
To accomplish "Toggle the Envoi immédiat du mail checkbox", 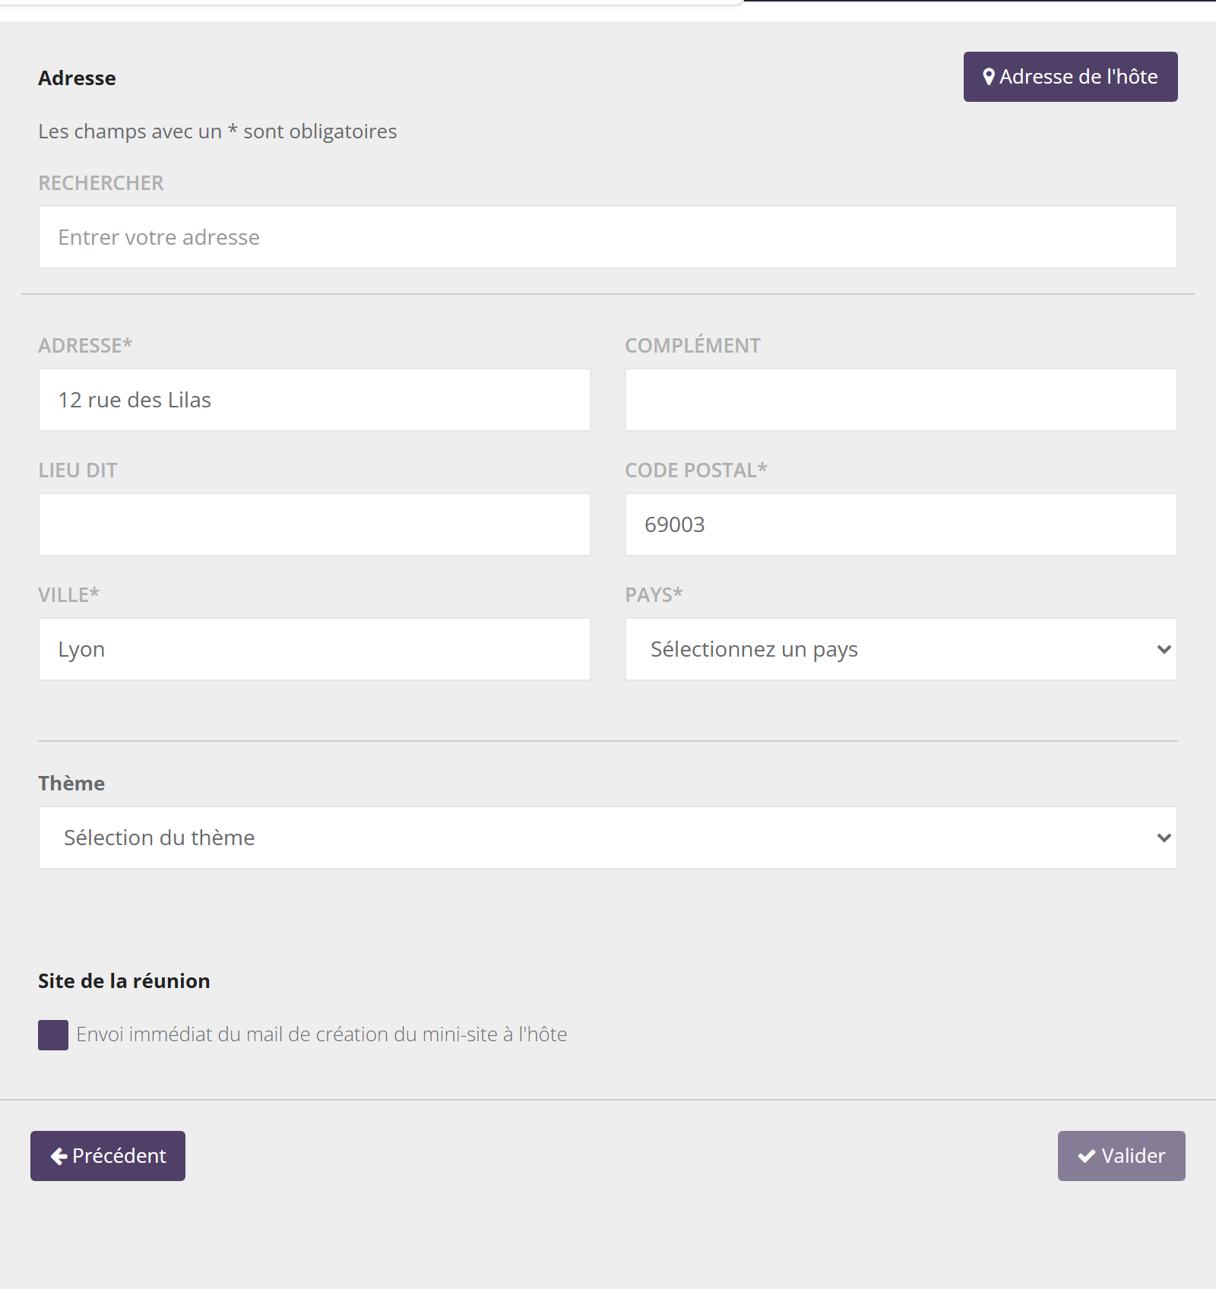I will pyautogui.click(x=53, y=1035).
